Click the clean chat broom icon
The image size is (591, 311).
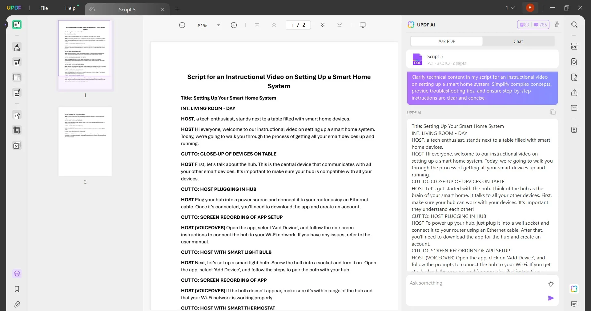point(557,25)
